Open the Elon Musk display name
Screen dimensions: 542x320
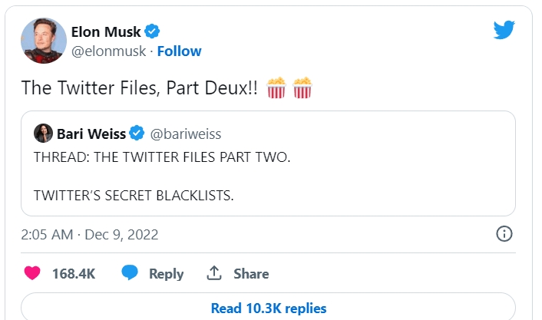point(106,31)
